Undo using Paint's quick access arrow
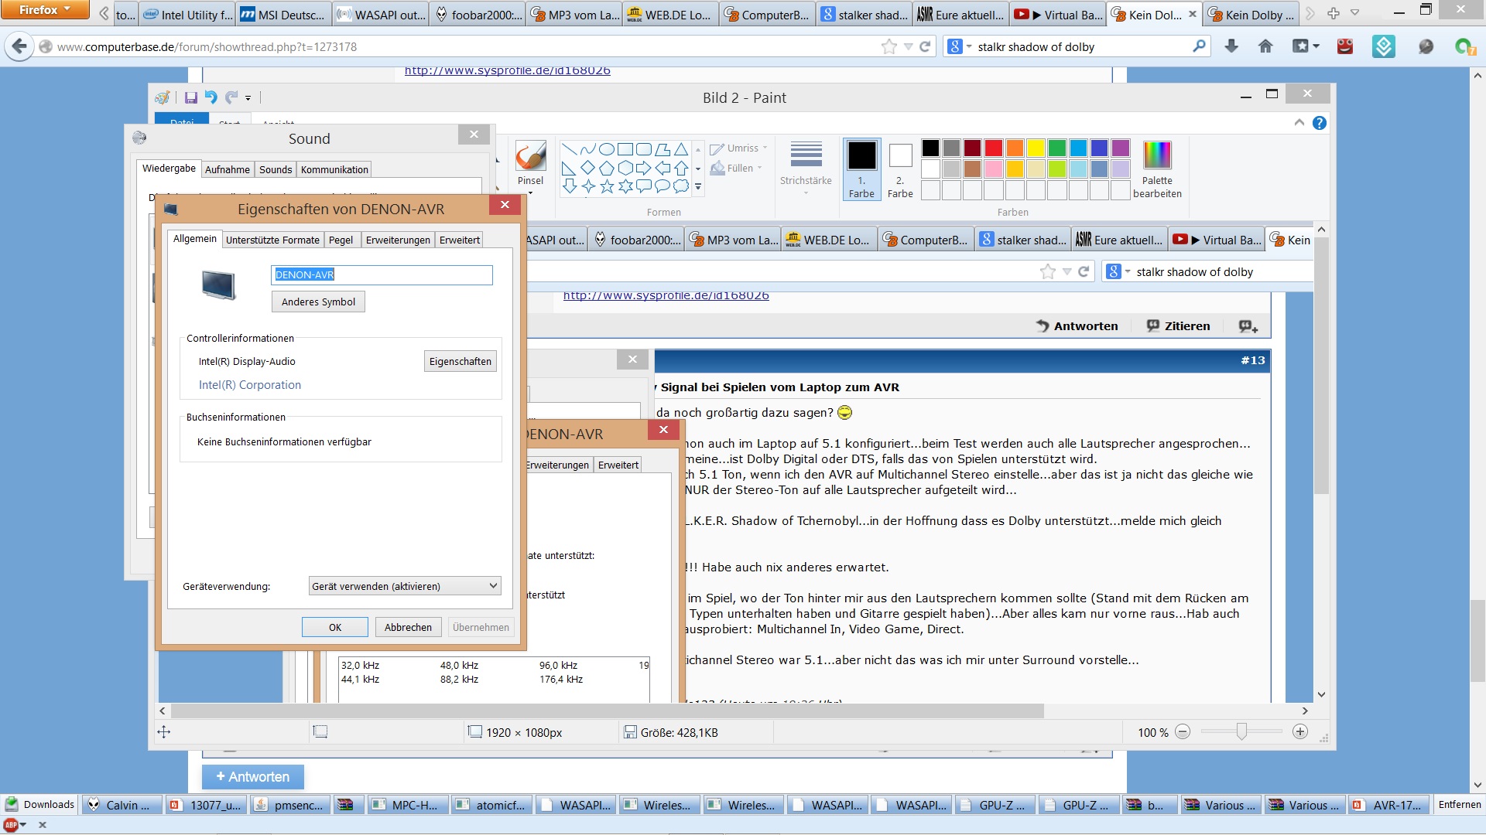The height and width of the screenshot is (835, 1486). click(211, 97)
